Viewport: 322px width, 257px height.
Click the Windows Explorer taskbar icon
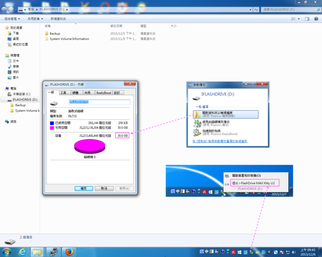38,252
